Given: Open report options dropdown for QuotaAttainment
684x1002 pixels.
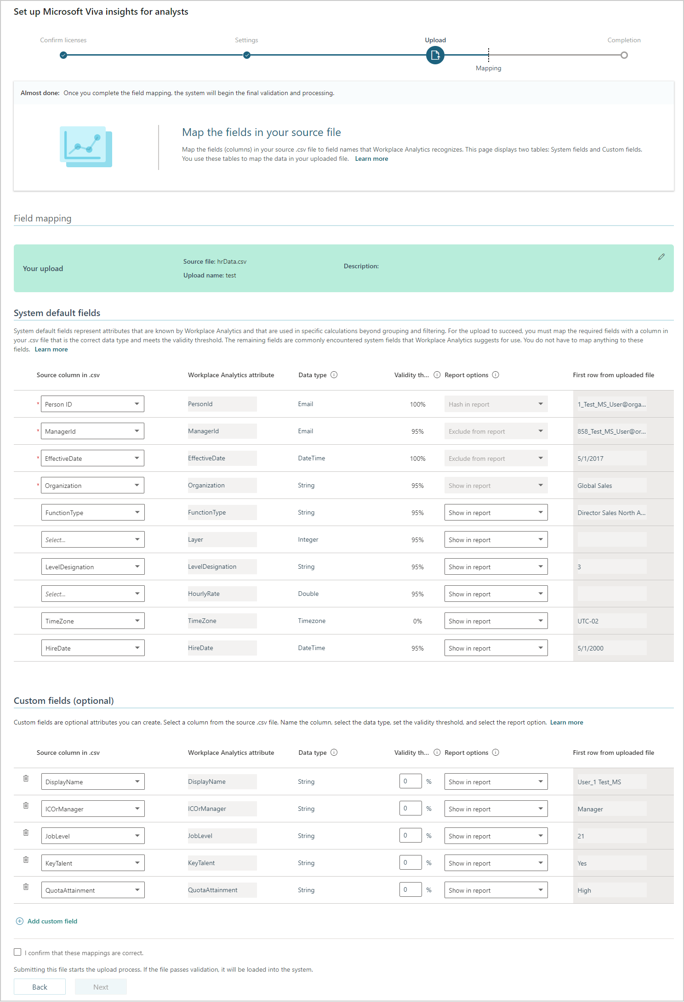Looking at the screenshot, I should [x=496, y=890].
